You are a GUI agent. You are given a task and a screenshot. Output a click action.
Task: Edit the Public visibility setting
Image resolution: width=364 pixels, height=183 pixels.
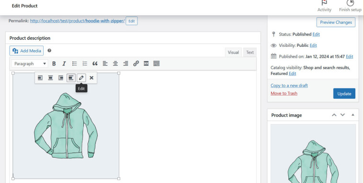(313, 45)
